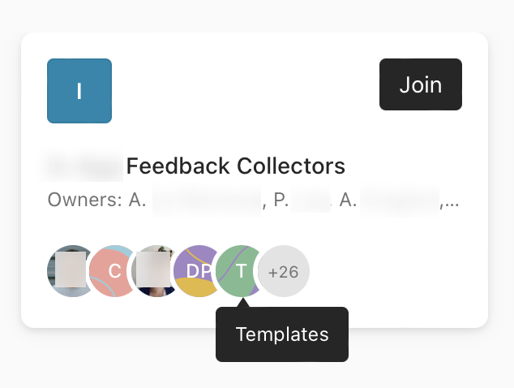Expand the truncated owners list ellipsis
The width and height of the screenshot is (514, 388).
450,200
